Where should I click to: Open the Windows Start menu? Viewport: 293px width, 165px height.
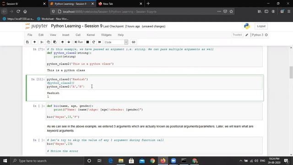[5, 161]
